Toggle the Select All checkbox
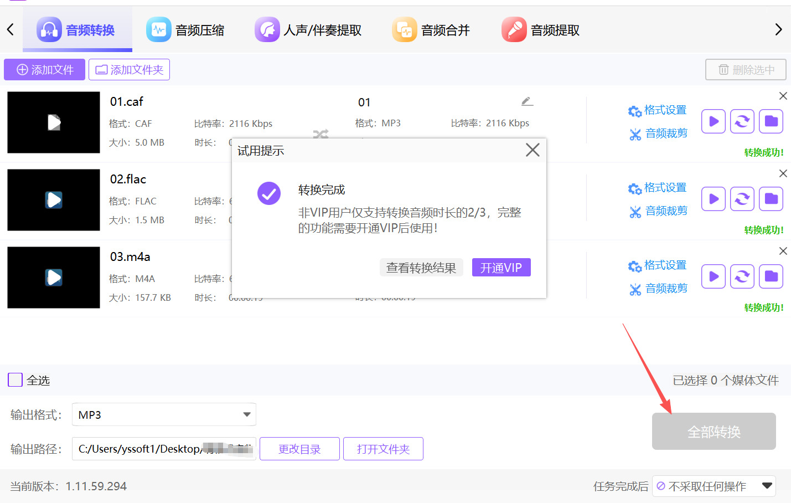Viewport: 791px width, 503px height. [15, 380]
